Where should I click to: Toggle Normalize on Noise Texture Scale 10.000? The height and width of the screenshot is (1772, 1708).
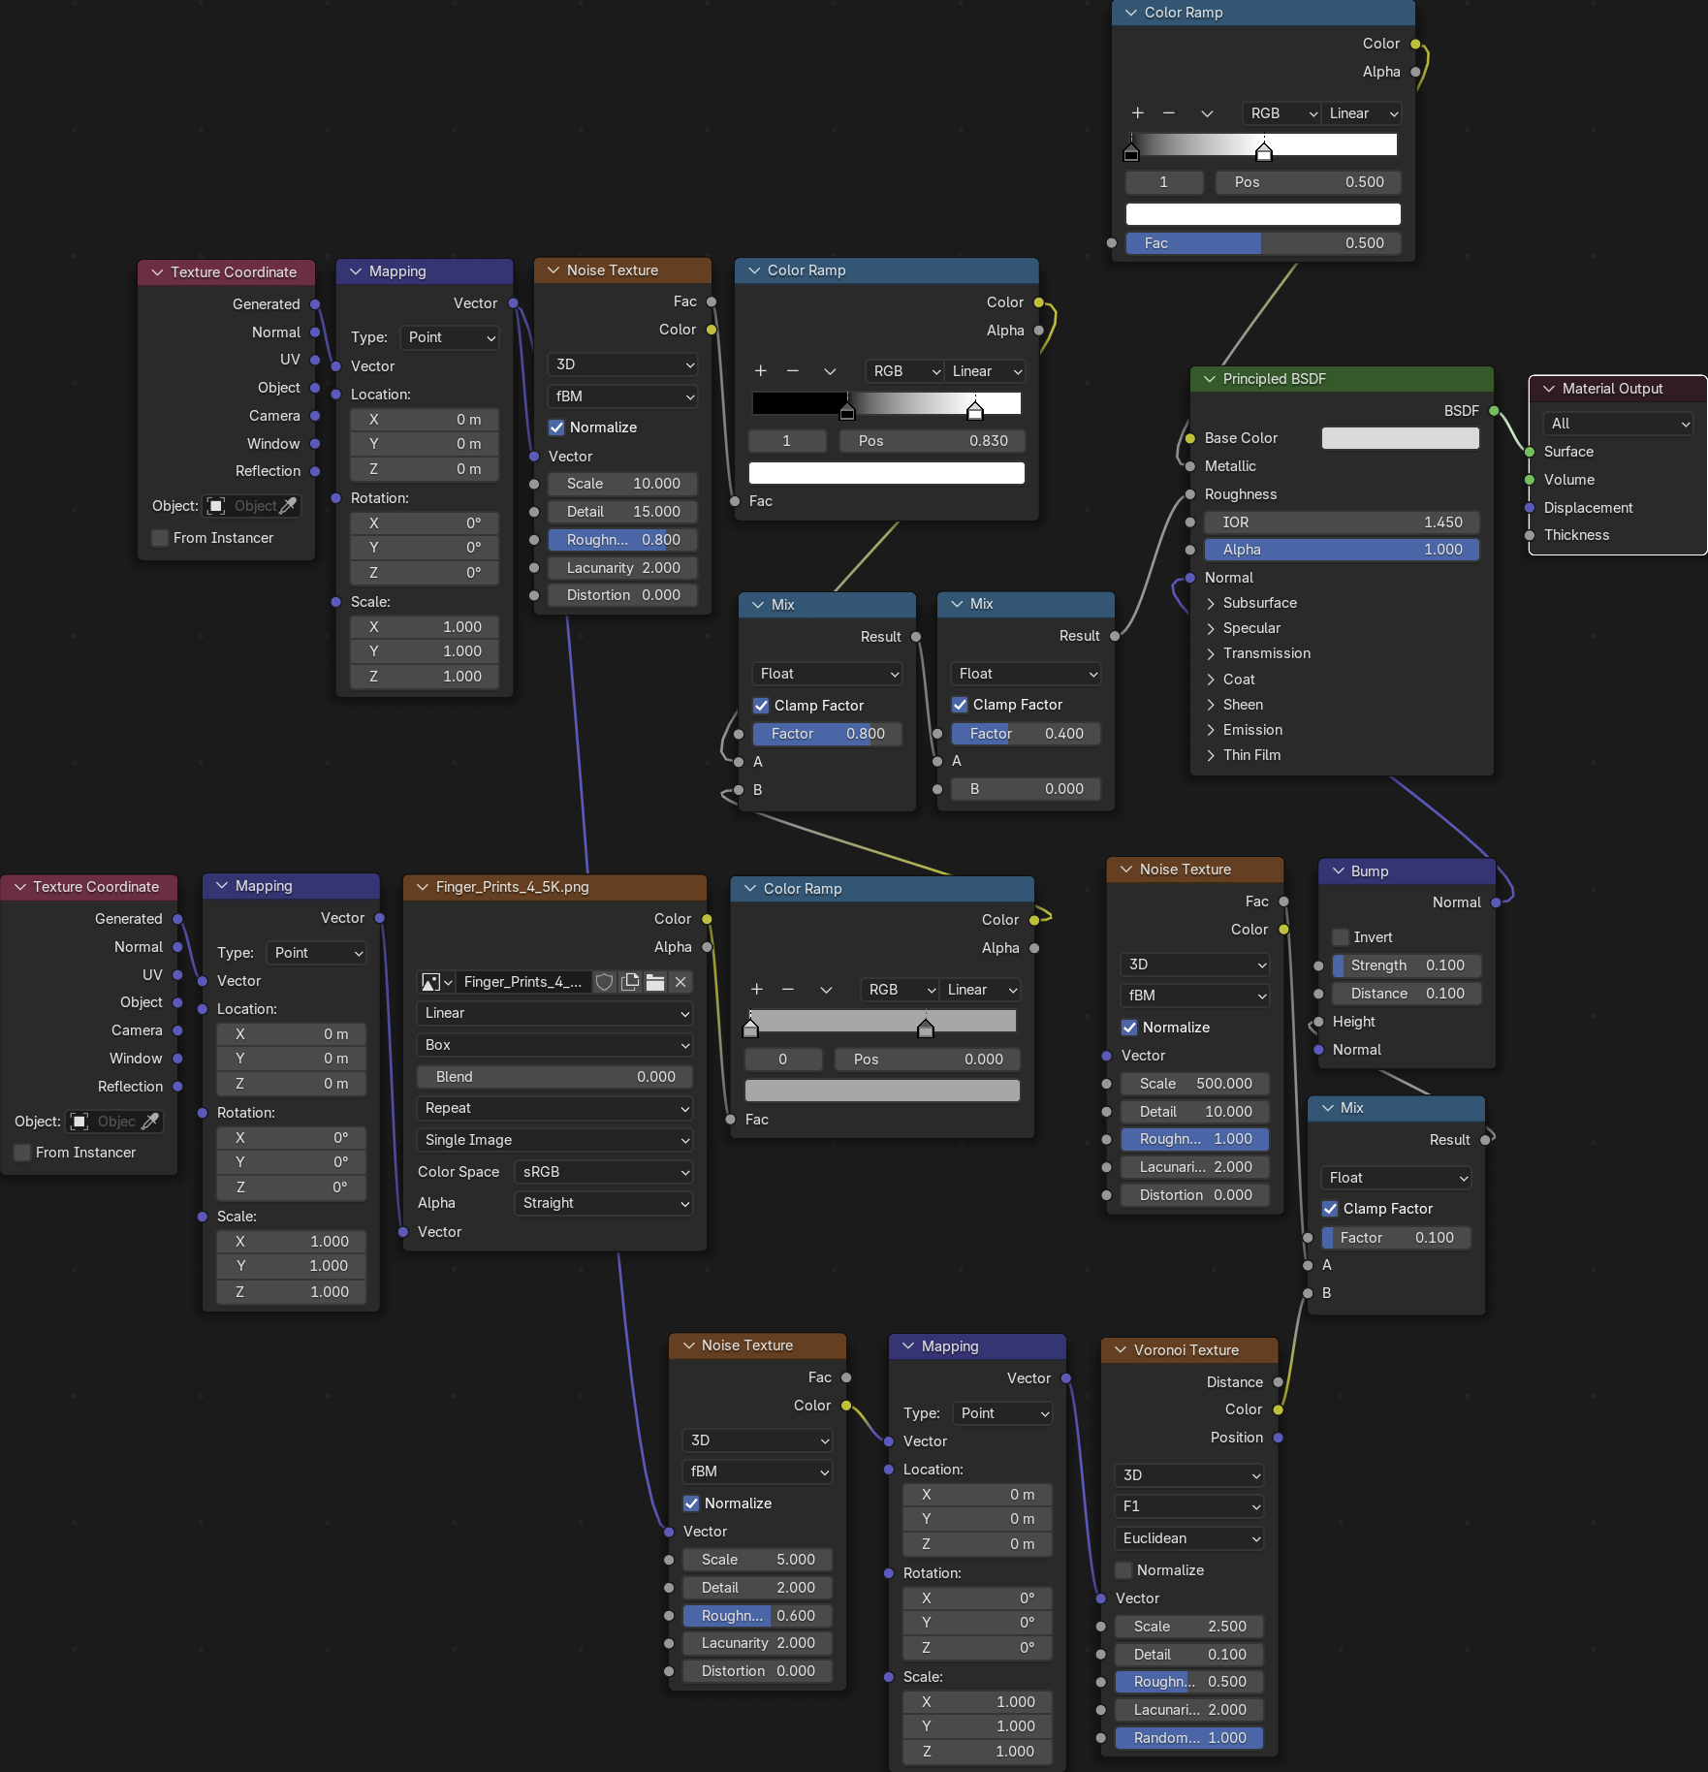tap(557, 427)
